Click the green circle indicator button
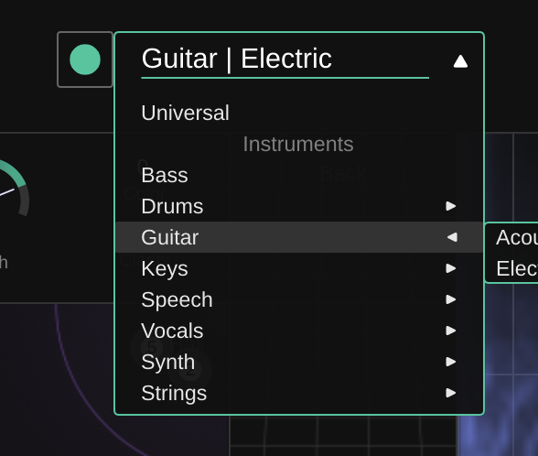The height and width of the screenshot is (456, 538). (85, 60)
